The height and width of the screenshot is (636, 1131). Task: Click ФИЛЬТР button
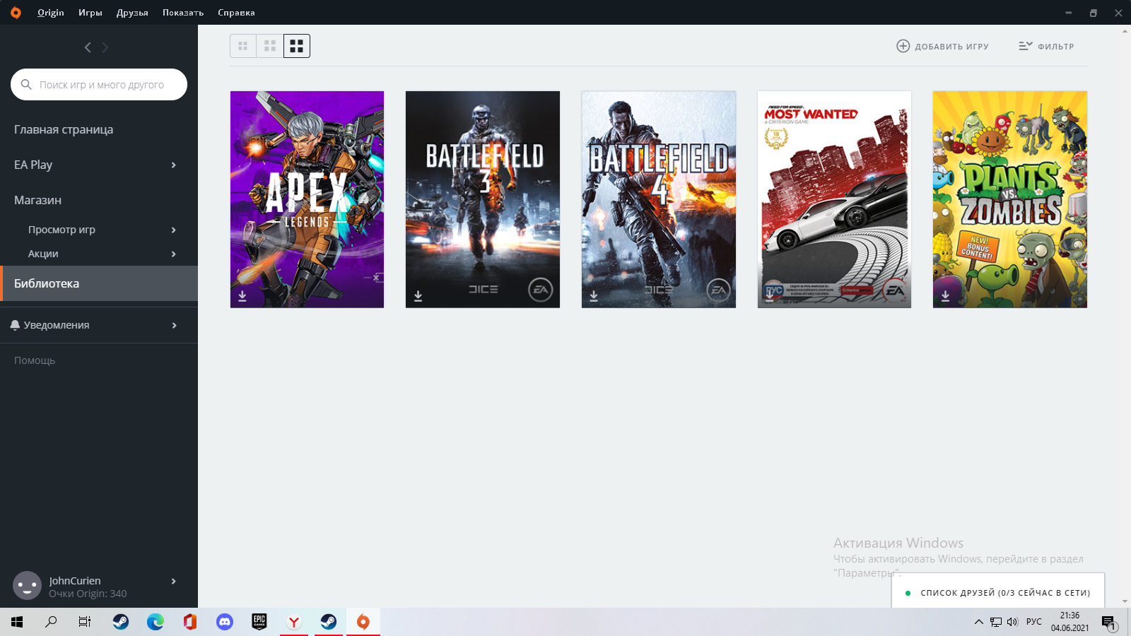tap(1046, 46)
